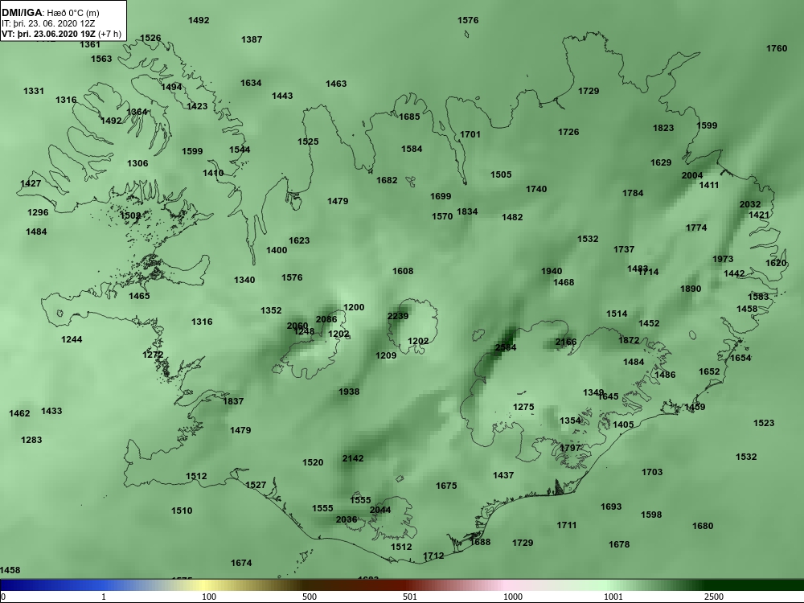The image size is (804, 603).
Task: Click the DMI/IGA Hæð 0°C title line
Action: pyautogui.click(x=50, y=13)
